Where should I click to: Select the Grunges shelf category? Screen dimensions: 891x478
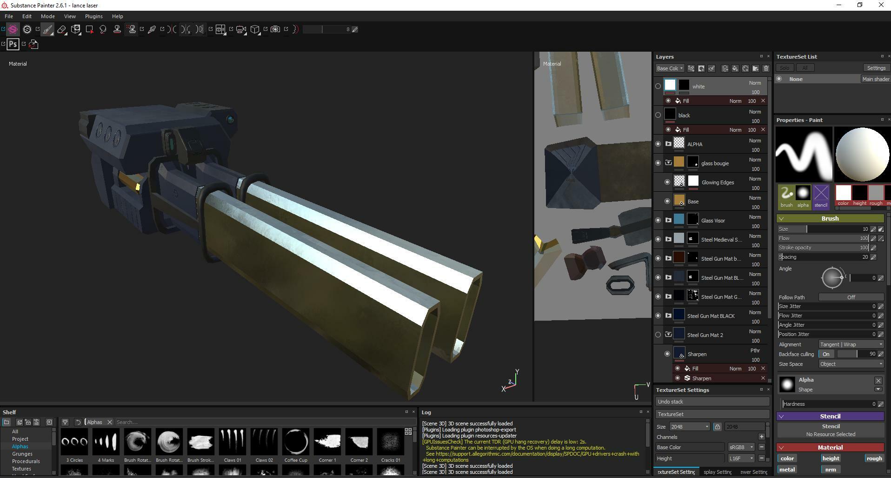(x=22, y=454)
